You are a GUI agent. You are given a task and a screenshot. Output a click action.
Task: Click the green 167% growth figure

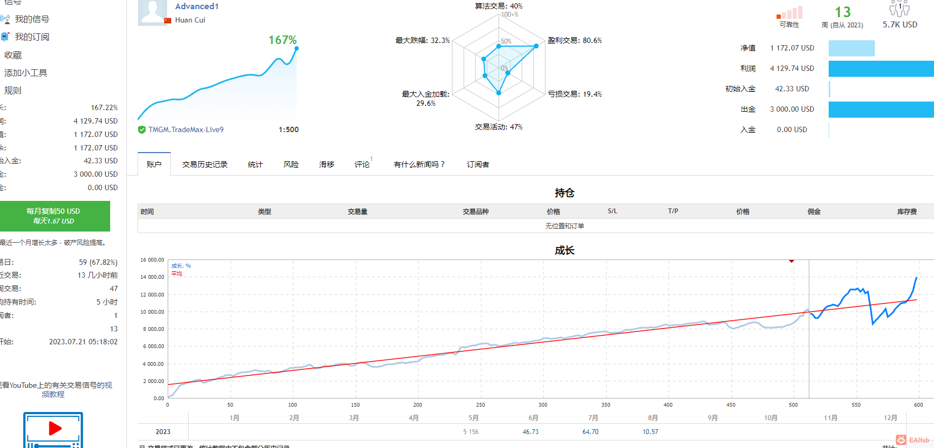(283, 40)
